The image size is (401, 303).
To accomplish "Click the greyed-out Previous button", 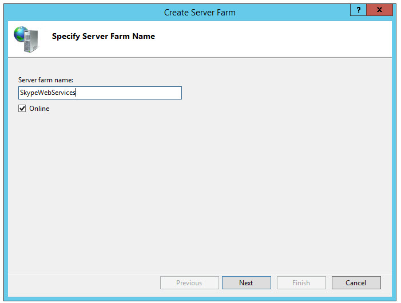I will pos(189,283).
